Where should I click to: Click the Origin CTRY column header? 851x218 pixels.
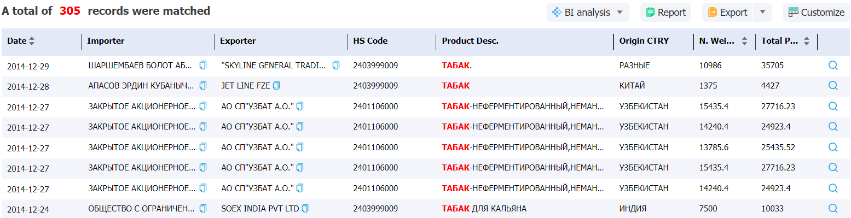[x=644, y=41]
